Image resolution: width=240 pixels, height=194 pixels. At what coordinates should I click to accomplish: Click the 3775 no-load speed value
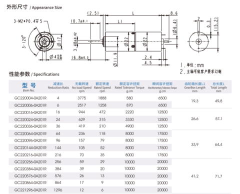click(81, 98)
